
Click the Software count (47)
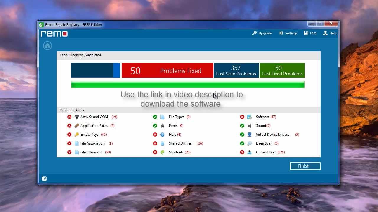[x=273, y=117]
